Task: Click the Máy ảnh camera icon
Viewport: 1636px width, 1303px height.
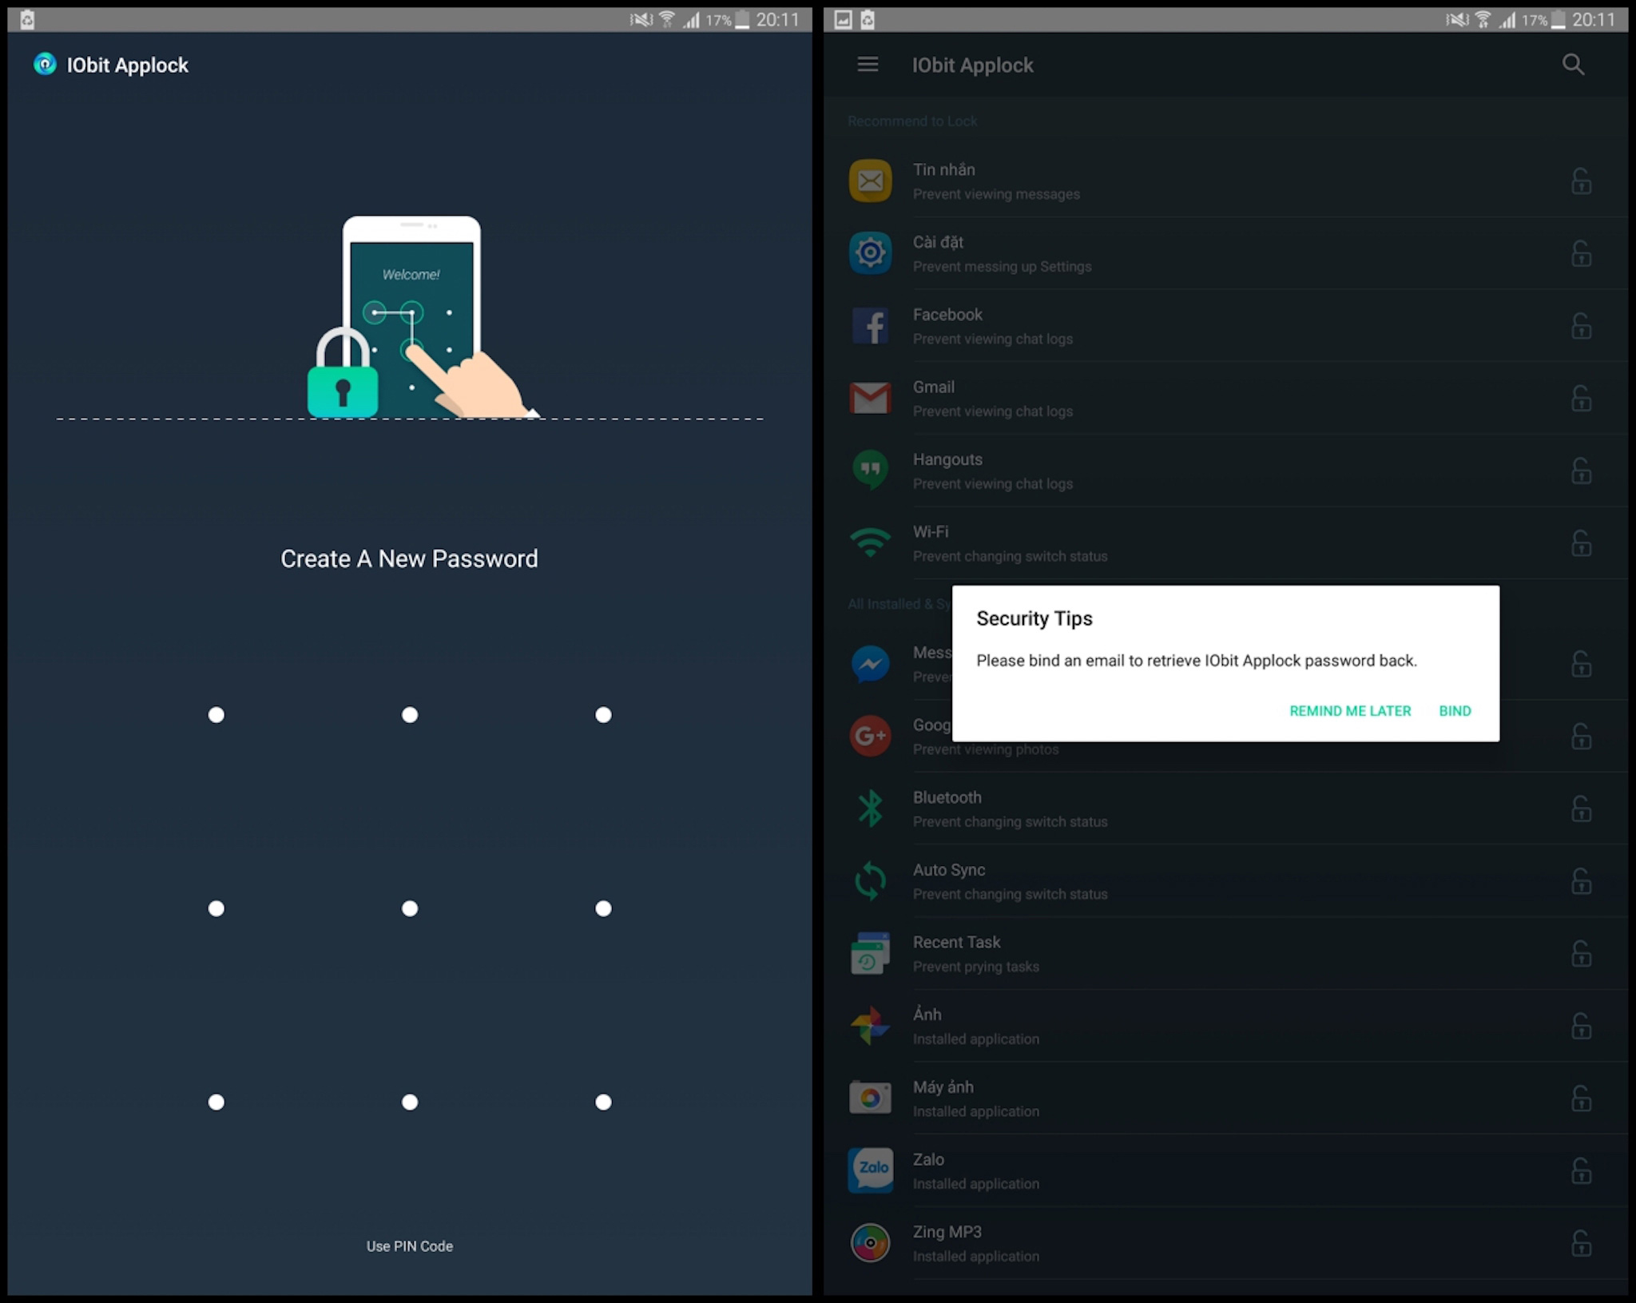Action: [870, 1098]
